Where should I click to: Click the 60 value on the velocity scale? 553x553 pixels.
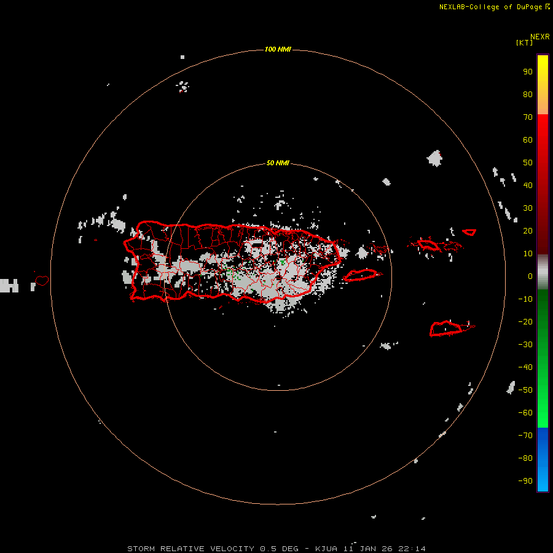point(528,139)
